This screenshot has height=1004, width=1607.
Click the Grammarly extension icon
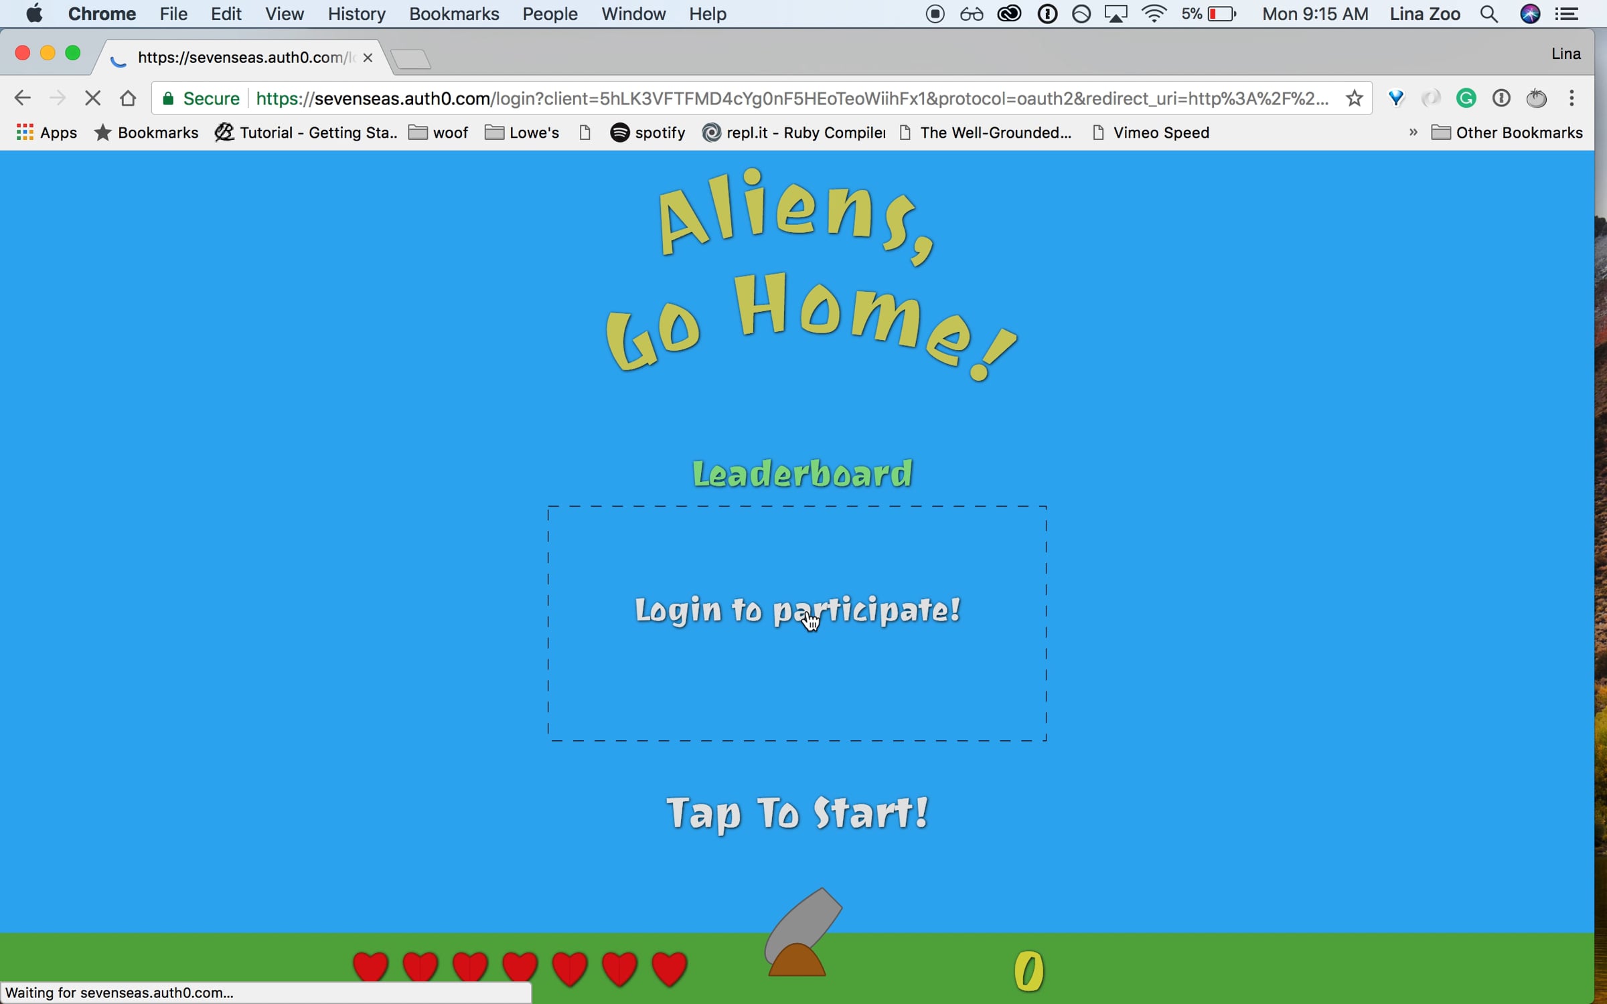tap(1466, 98)
